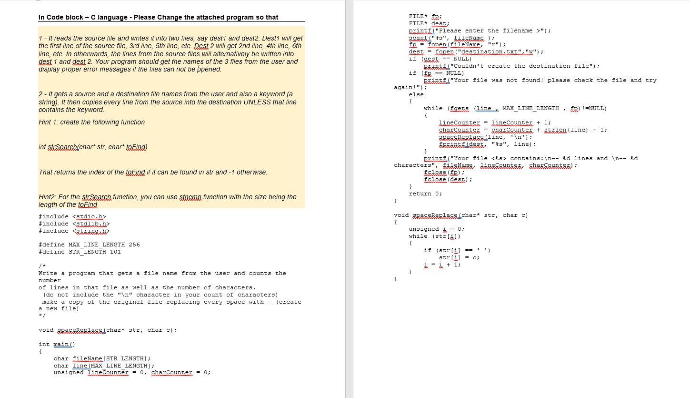Click the definition 'void spaceReplace(char* str, char c)'
This screenshot has width=690, height=398.
click(461, 215)
